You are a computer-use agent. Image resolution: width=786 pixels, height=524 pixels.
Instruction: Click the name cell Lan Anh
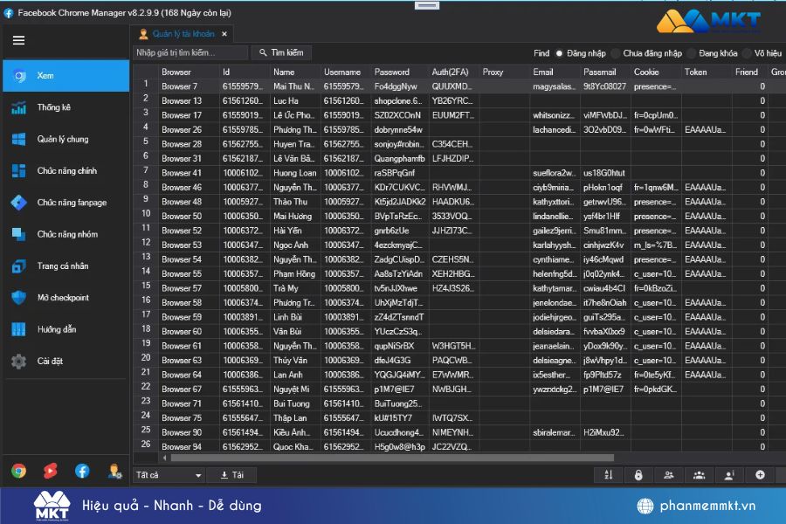pos(295,375)
